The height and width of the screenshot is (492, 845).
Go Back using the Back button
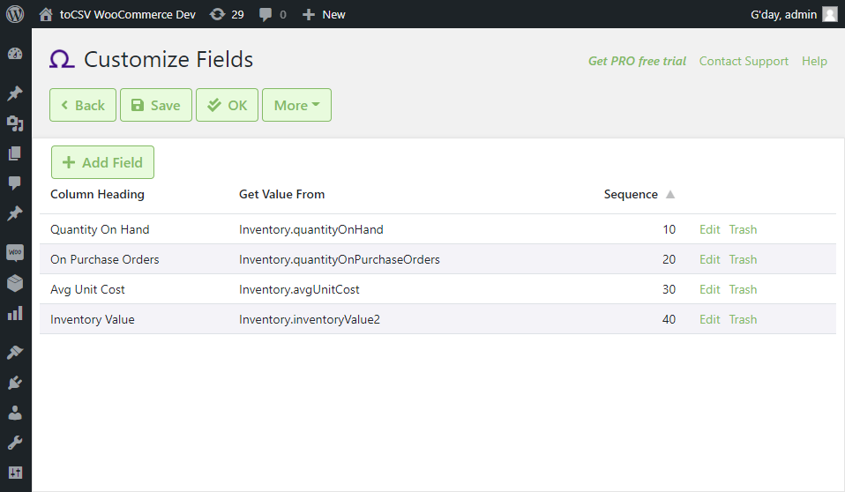82,105
